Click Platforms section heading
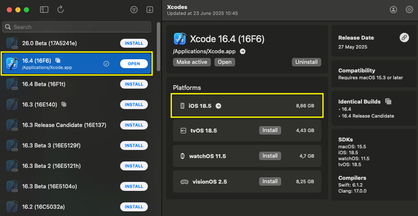418x216 pixels. 187,88
